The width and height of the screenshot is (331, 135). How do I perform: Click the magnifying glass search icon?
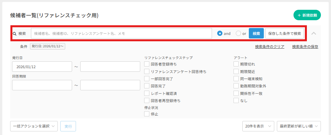pos(14,33)
